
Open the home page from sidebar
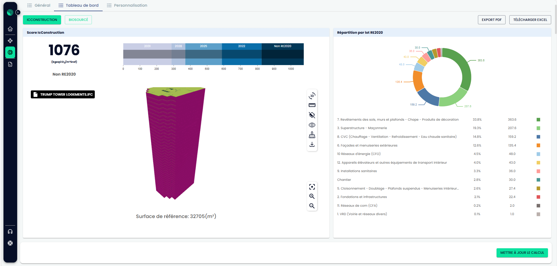[10, 29]
